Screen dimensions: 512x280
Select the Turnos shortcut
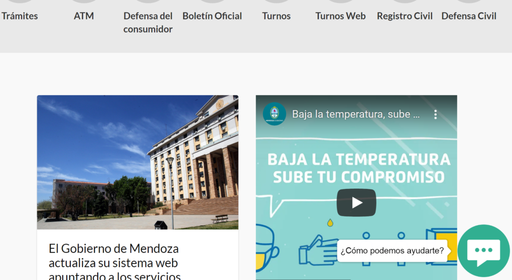tap(276, 16)
